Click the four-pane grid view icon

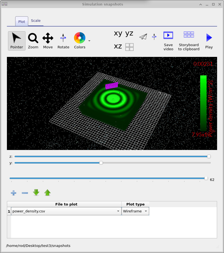click(129, 47)
